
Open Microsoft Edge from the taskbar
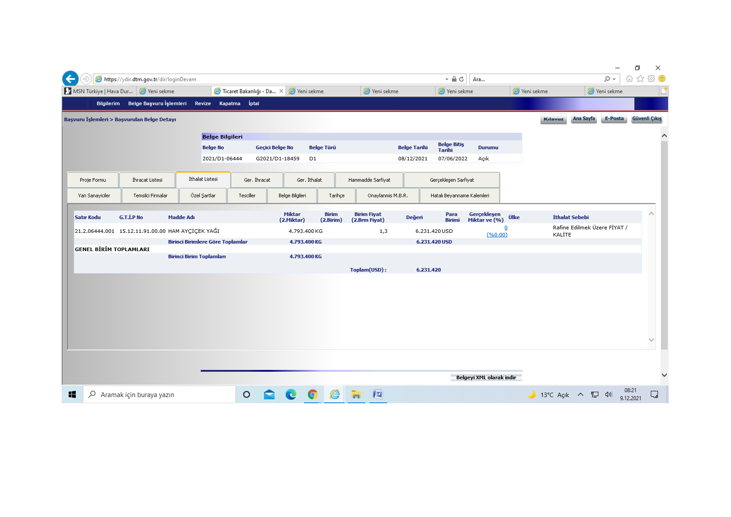pos(291,394)
